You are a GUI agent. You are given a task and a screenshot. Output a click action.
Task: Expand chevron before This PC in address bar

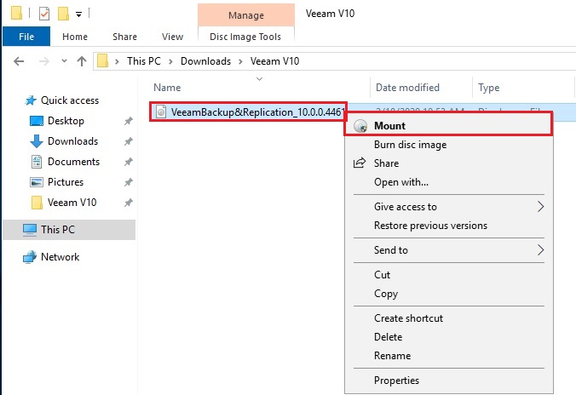point(117,61)
